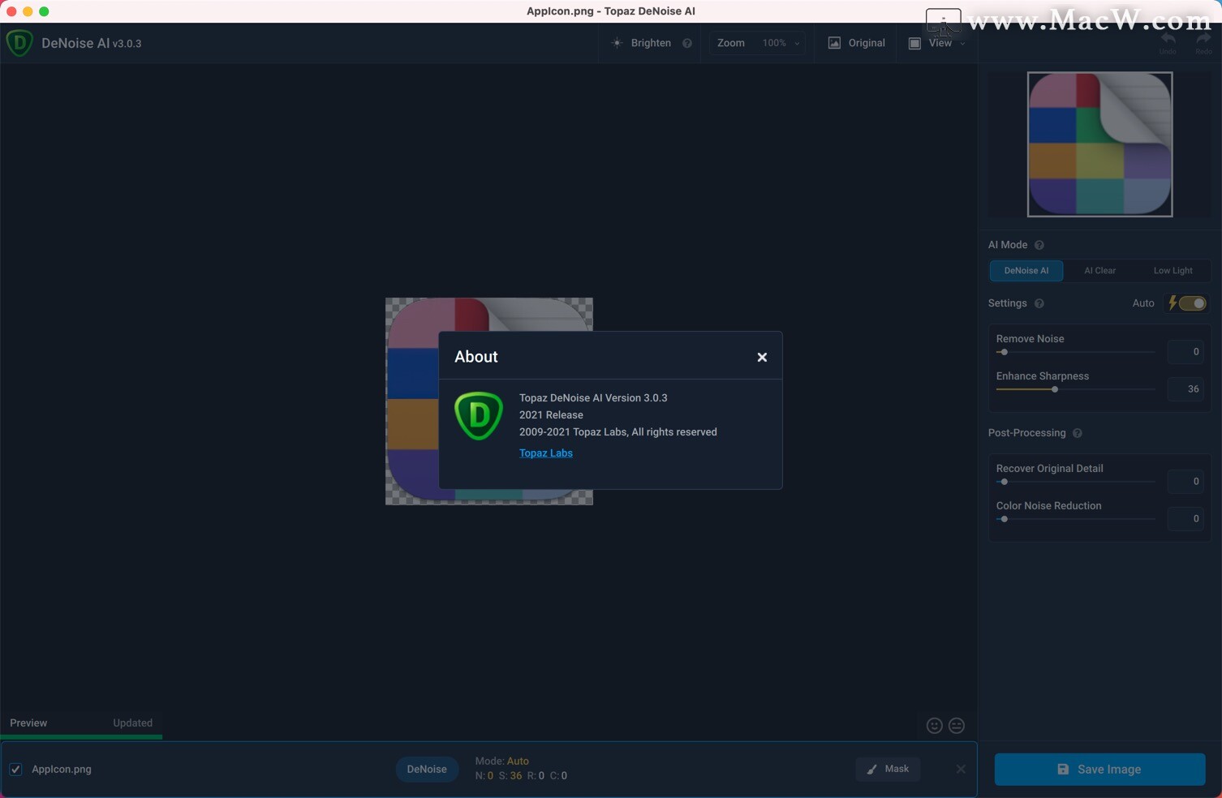1222x798 pixels.
Task: Open the Topaz Labs link
Action: click(x=546, y=453)
